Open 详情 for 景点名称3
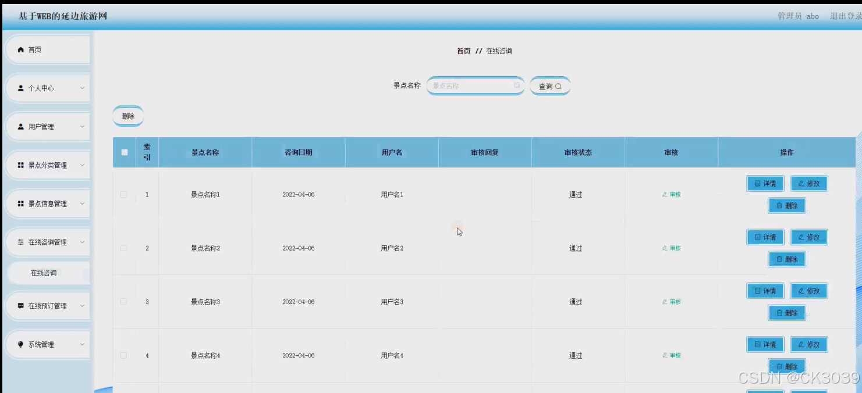The image size is (862, 393). [x=765, y=291]
